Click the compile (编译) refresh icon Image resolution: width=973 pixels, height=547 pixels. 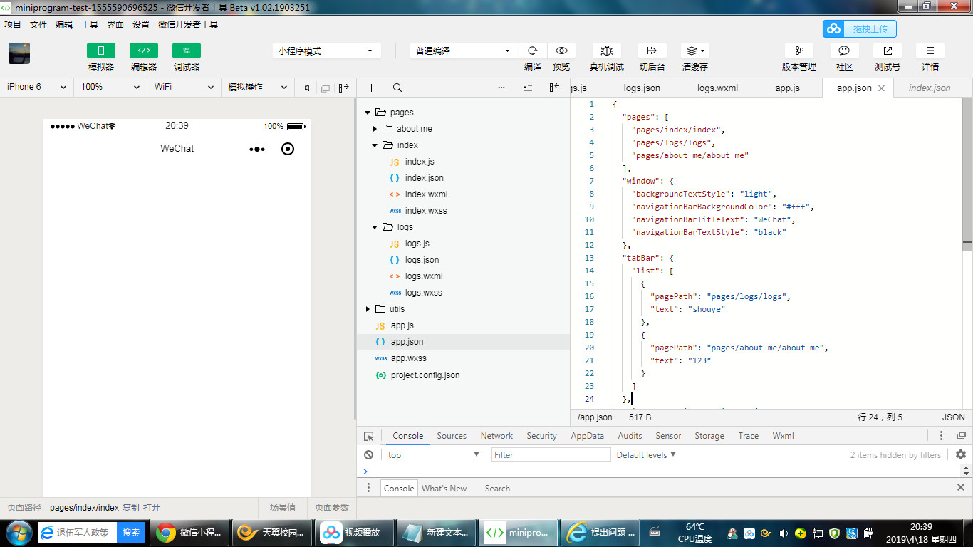click(532, 51)
